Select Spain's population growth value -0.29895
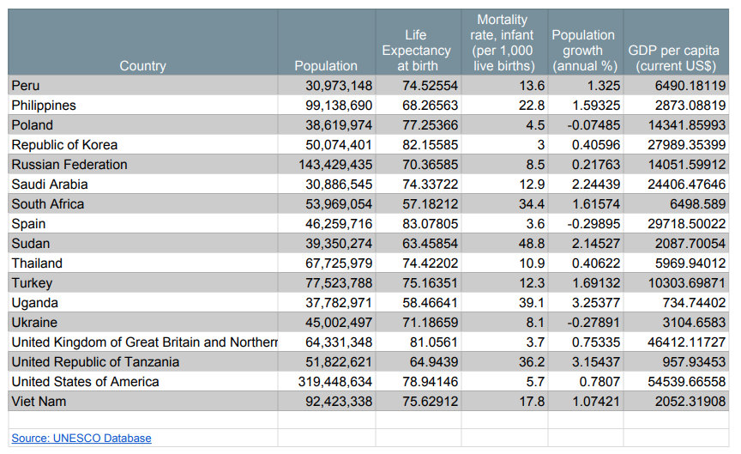The height and width of the screenshot is (454, 741). click(x=592, y=224)
